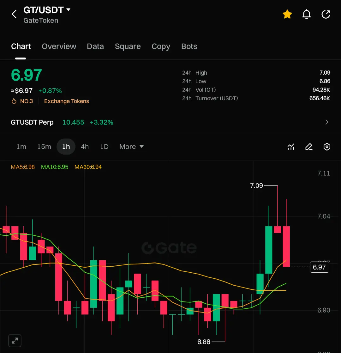Expand the More timeframes dropdown
This screenshot has width=341, height=353.
point(131,146)
